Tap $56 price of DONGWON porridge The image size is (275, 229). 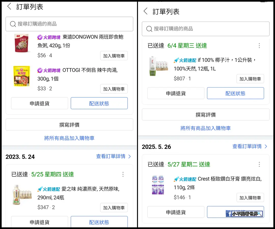pos(42,55)
